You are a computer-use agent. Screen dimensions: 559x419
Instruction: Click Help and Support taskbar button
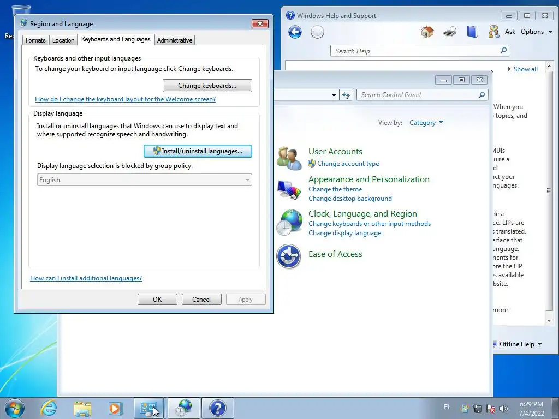coord(218,408)
